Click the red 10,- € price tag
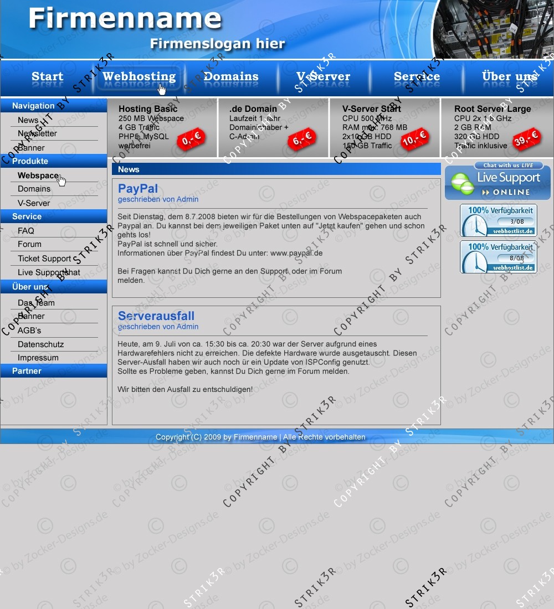 (x=414, y=140)
